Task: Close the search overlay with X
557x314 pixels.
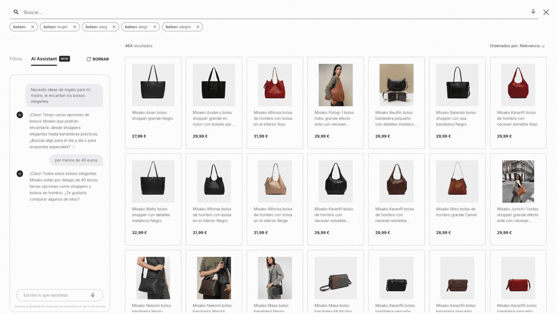Action: tap(546, 12)
